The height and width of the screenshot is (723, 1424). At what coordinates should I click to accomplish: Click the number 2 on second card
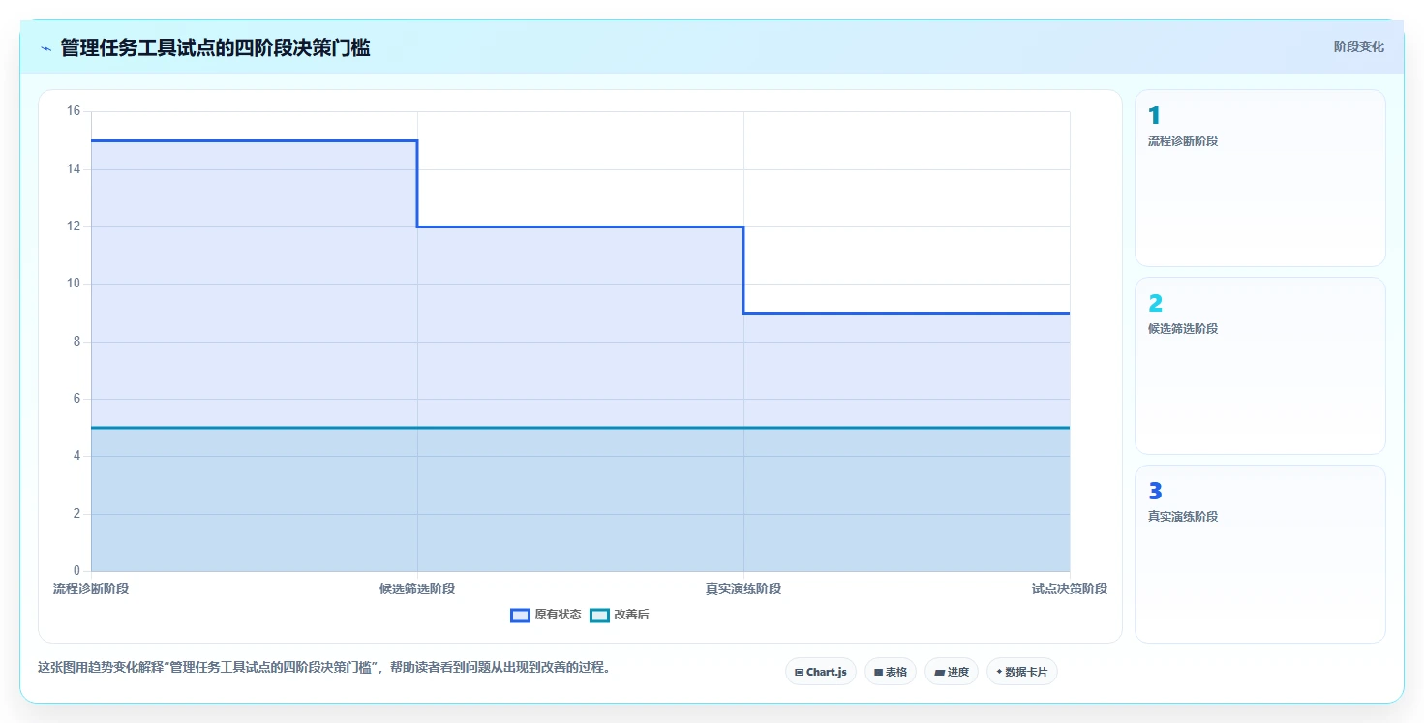[1155, 304]
